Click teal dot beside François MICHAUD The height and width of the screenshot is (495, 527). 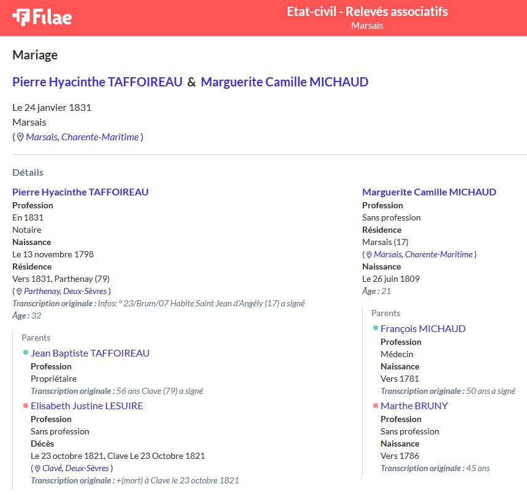pos(376,328)
